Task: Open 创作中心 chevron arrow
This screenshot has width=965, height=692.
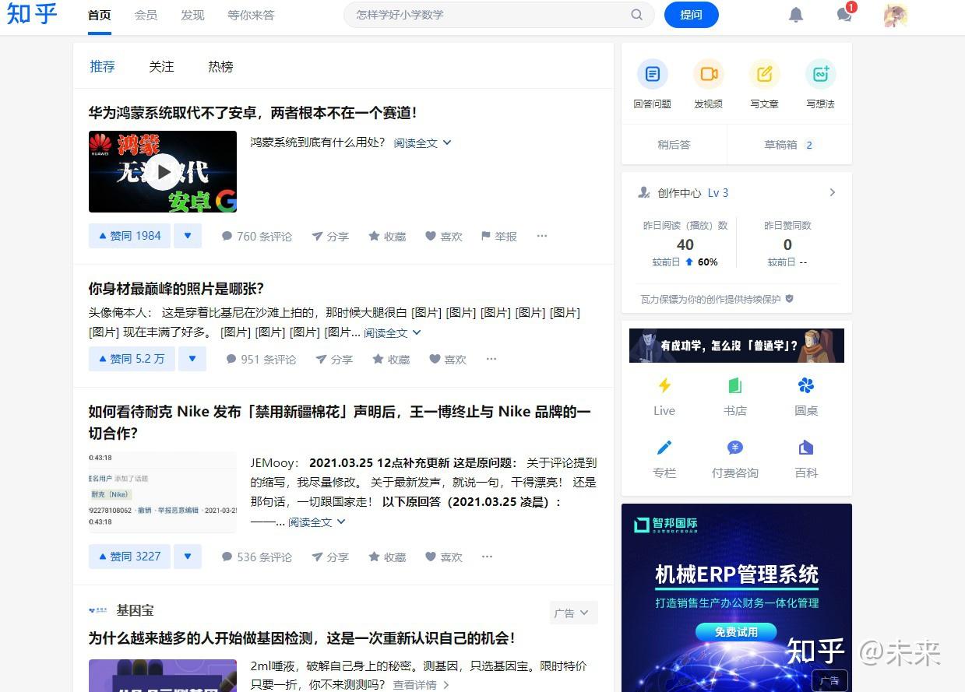Action: pos(832,192)
